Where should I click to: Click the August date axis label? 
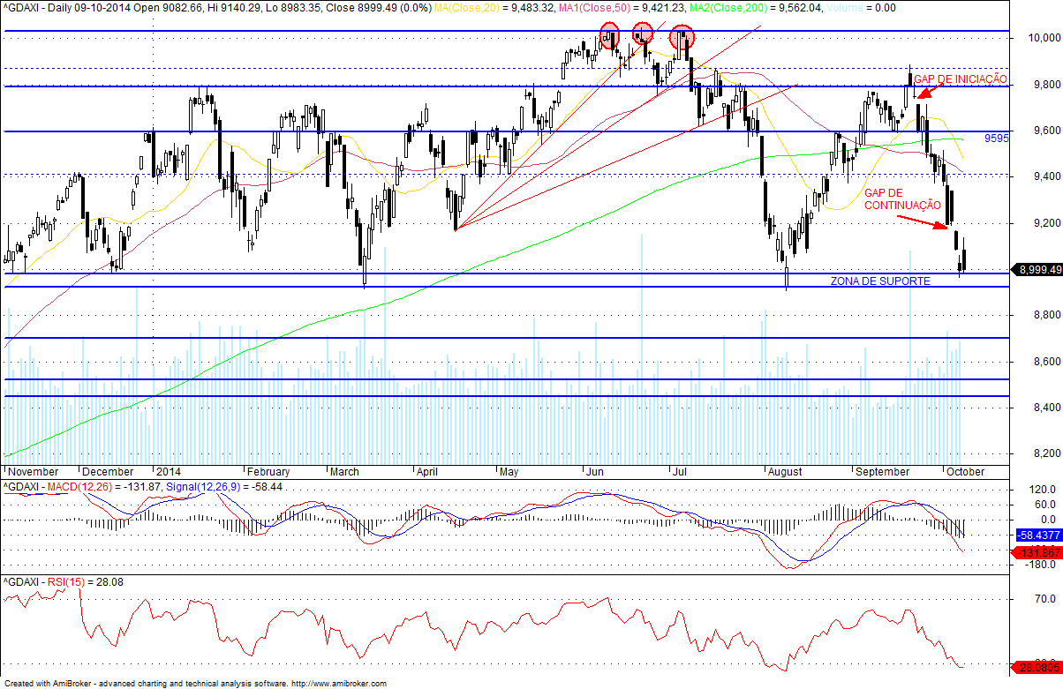tap(785, 472)
